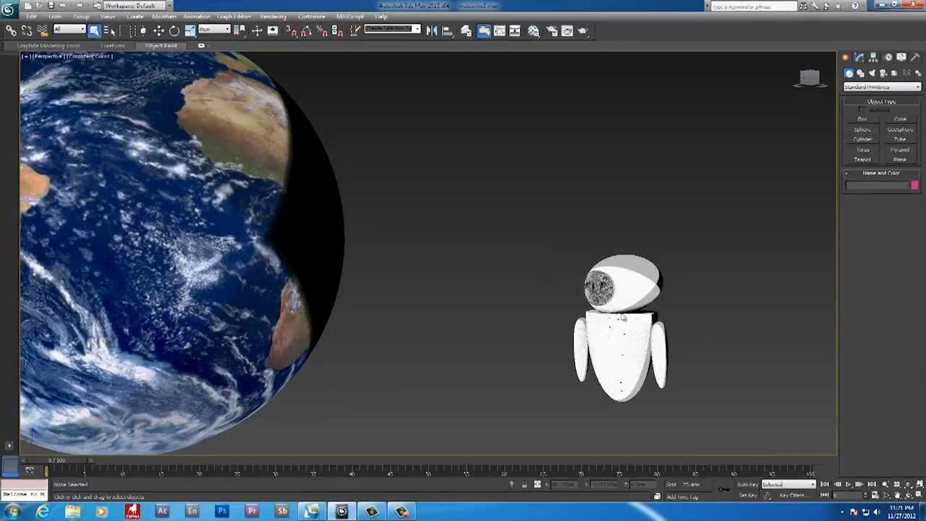Switch to the Modify command panel
Screen dimensions: 926x521
(859, 57)
